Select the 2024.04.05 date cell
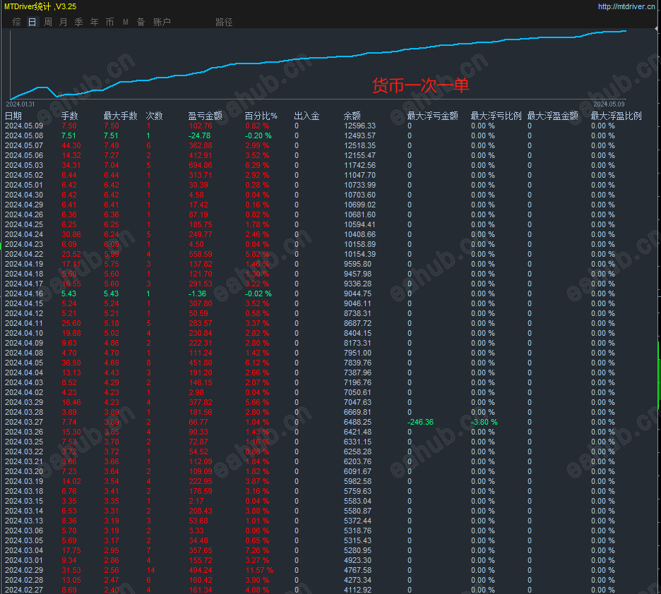Image resolution: width=661 pixels, height=594 pixels. (x=24, y=363)
